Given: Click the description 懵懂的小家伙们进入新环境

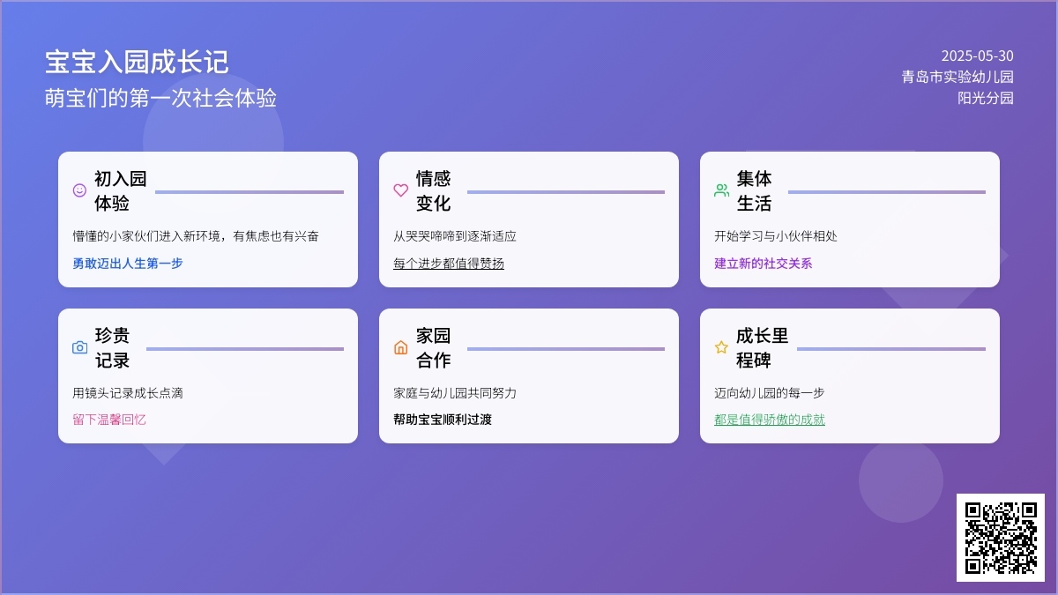Looking at the screenshot, I should pyautogui.click(x=146, y=236).
